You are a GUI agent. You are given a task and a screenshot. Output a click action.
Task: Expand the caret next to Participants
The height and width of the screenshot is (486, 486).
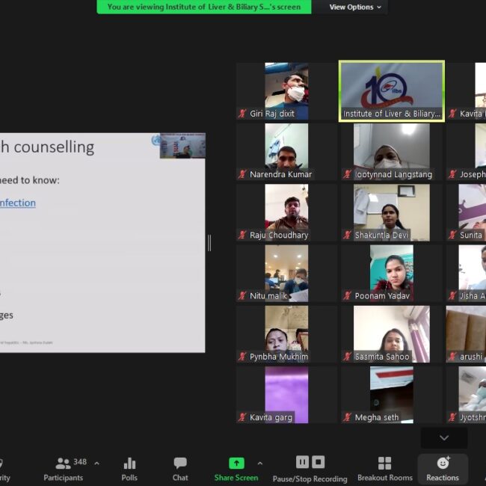pyautogui.click(x=96, y=463)
